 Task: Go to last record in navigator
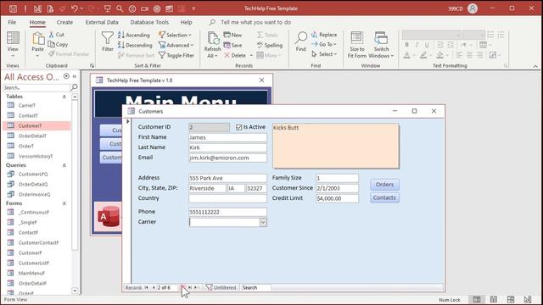coord(190,288)
